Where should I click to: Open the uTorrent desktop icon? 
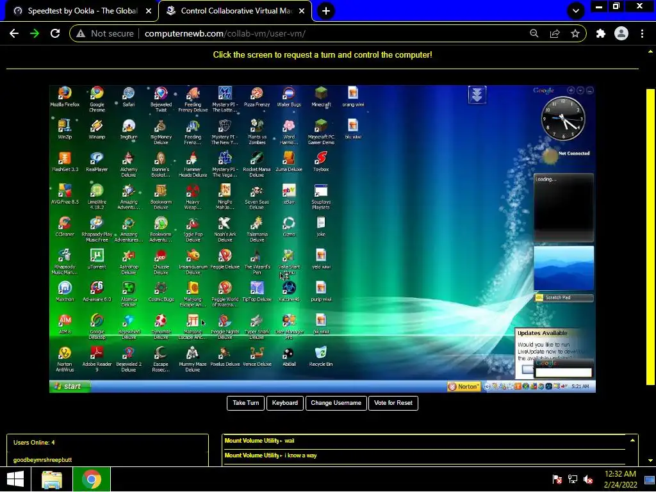point(97,259)
